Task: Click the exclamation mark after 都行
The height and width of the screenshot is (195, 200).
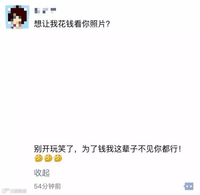Action: (x=180, y=149)
